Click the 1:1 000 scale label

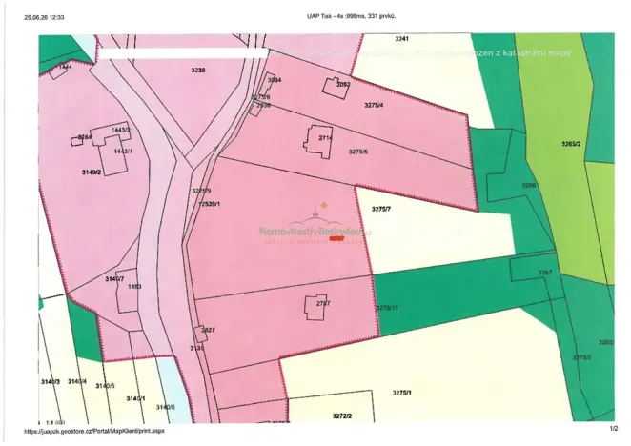click(55, 423)
